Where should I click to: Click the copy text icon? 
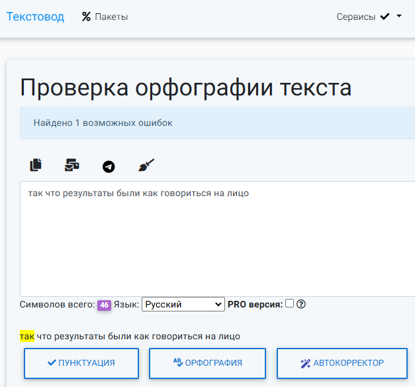pos(36,165)
